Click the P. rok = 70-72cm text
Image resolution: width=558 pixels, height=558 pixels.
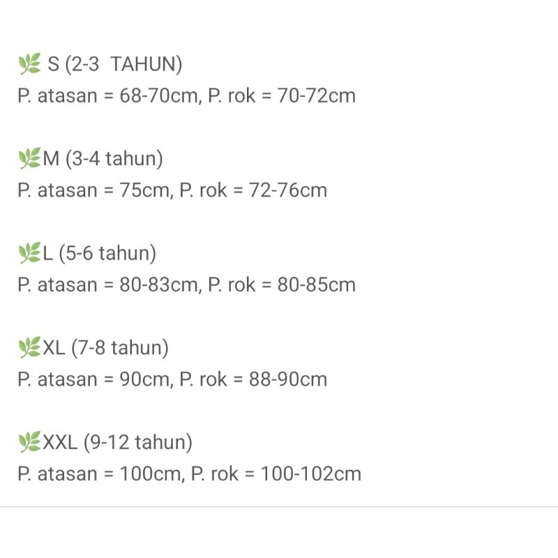(282, 96)
